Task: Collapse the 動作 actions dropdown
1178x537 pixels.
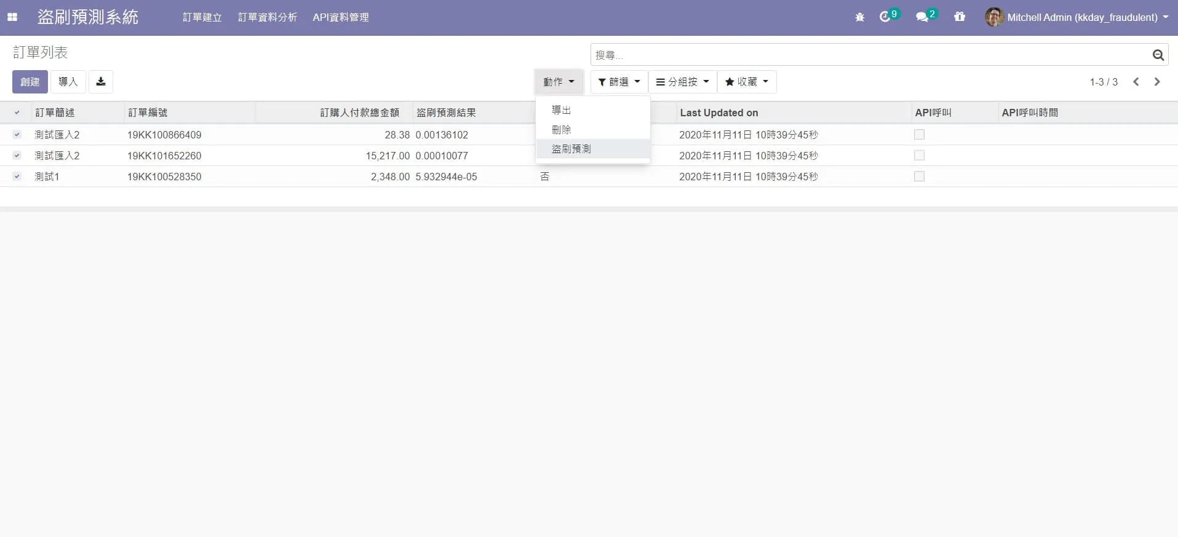Action: pos(559,82)
